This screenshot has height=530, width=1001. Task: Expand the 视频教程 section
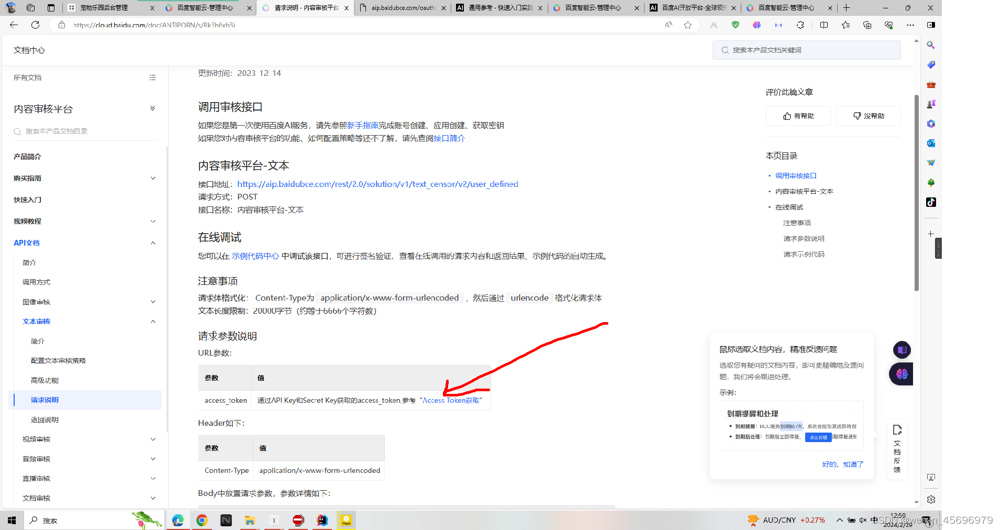point(153,221)
